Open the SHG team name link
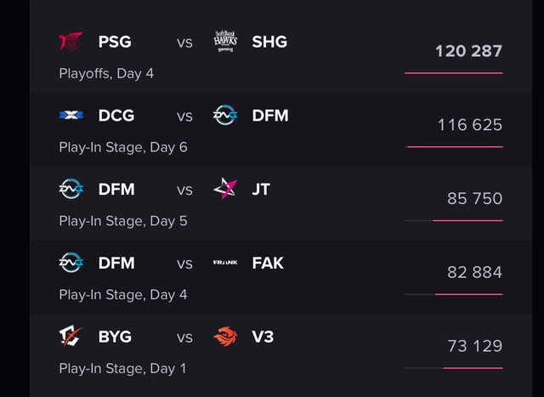 tap(269, 42)
